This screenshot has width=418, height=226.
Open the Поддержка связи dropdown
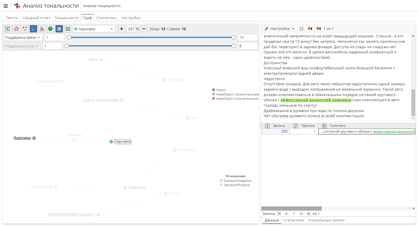point(23,37)
